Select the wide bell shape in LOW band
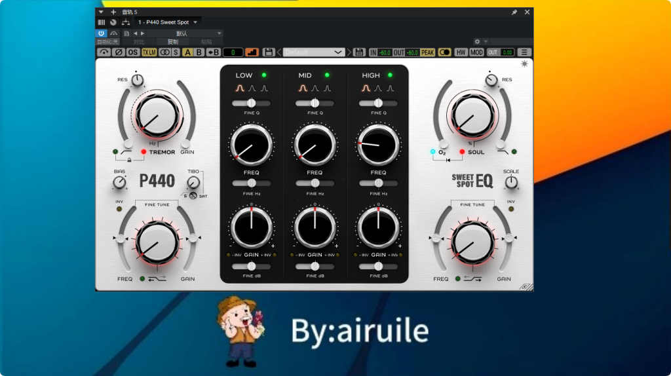This screenshot has height=376, width=671. (x=240, y=88)
